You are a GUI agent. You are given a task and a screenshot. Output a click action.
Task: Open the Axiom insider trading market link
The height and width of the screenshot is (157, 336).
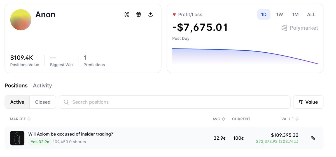click(x=71, y=134)
